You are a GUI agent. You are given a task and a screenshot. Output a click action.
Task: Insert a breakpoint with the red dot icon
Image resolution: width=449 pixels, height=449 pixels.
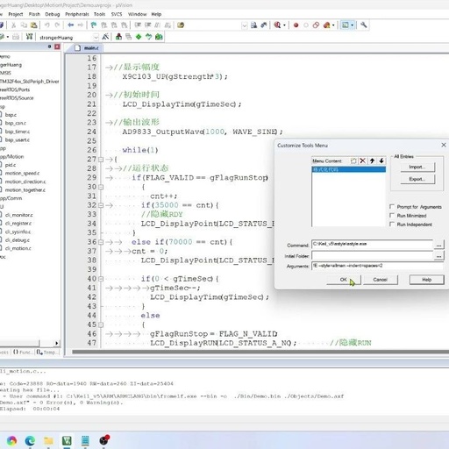point(296,25)
